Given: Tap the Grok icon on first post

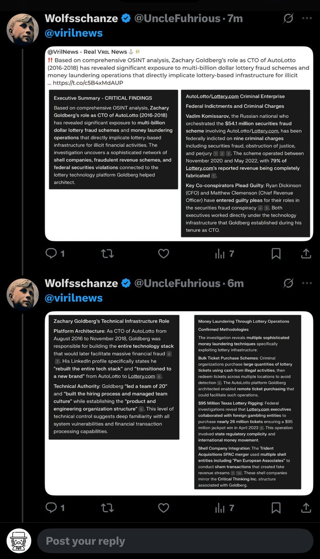Looking at the screenshot, I should pos(288,19).
